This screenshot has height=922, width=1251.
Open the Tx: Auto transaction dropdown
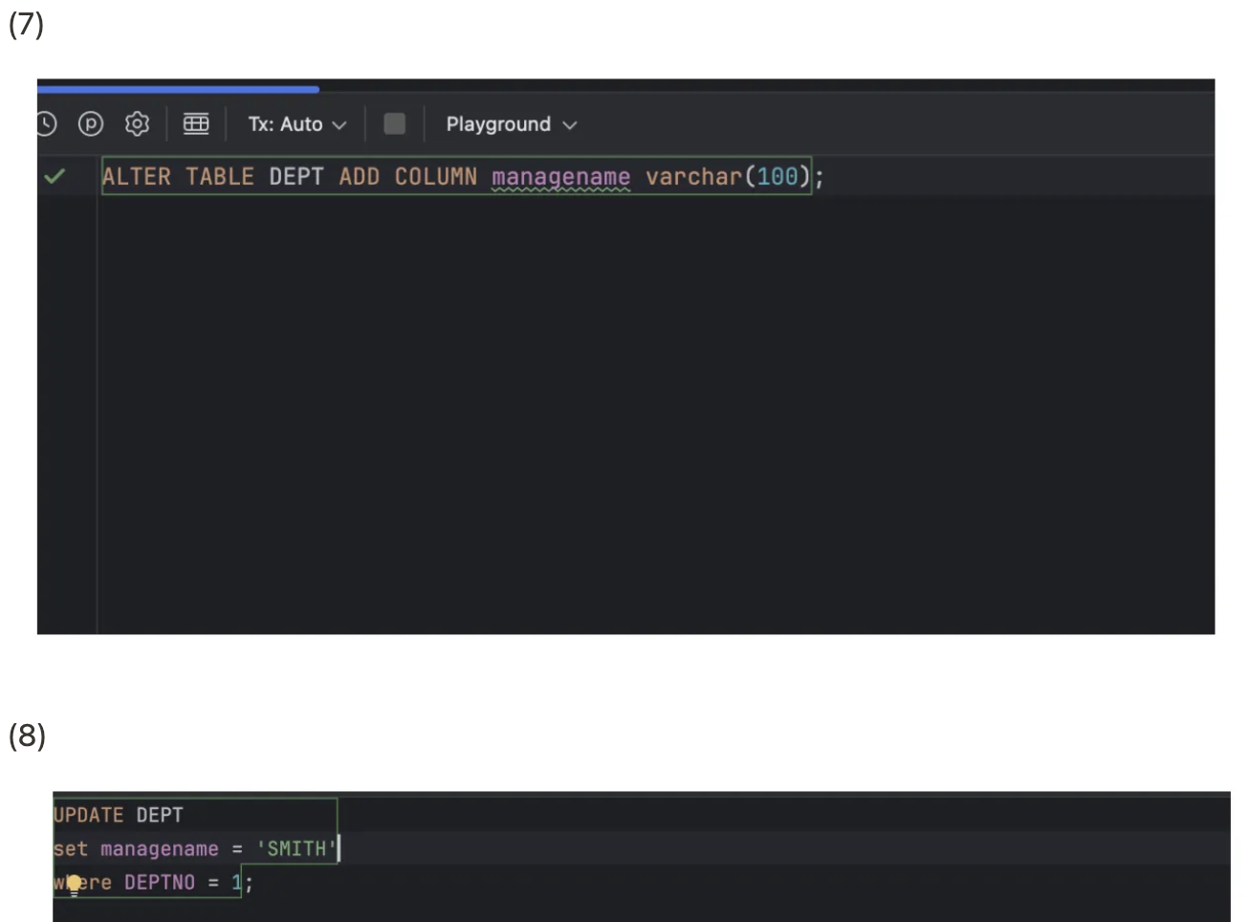coord(297,124)
